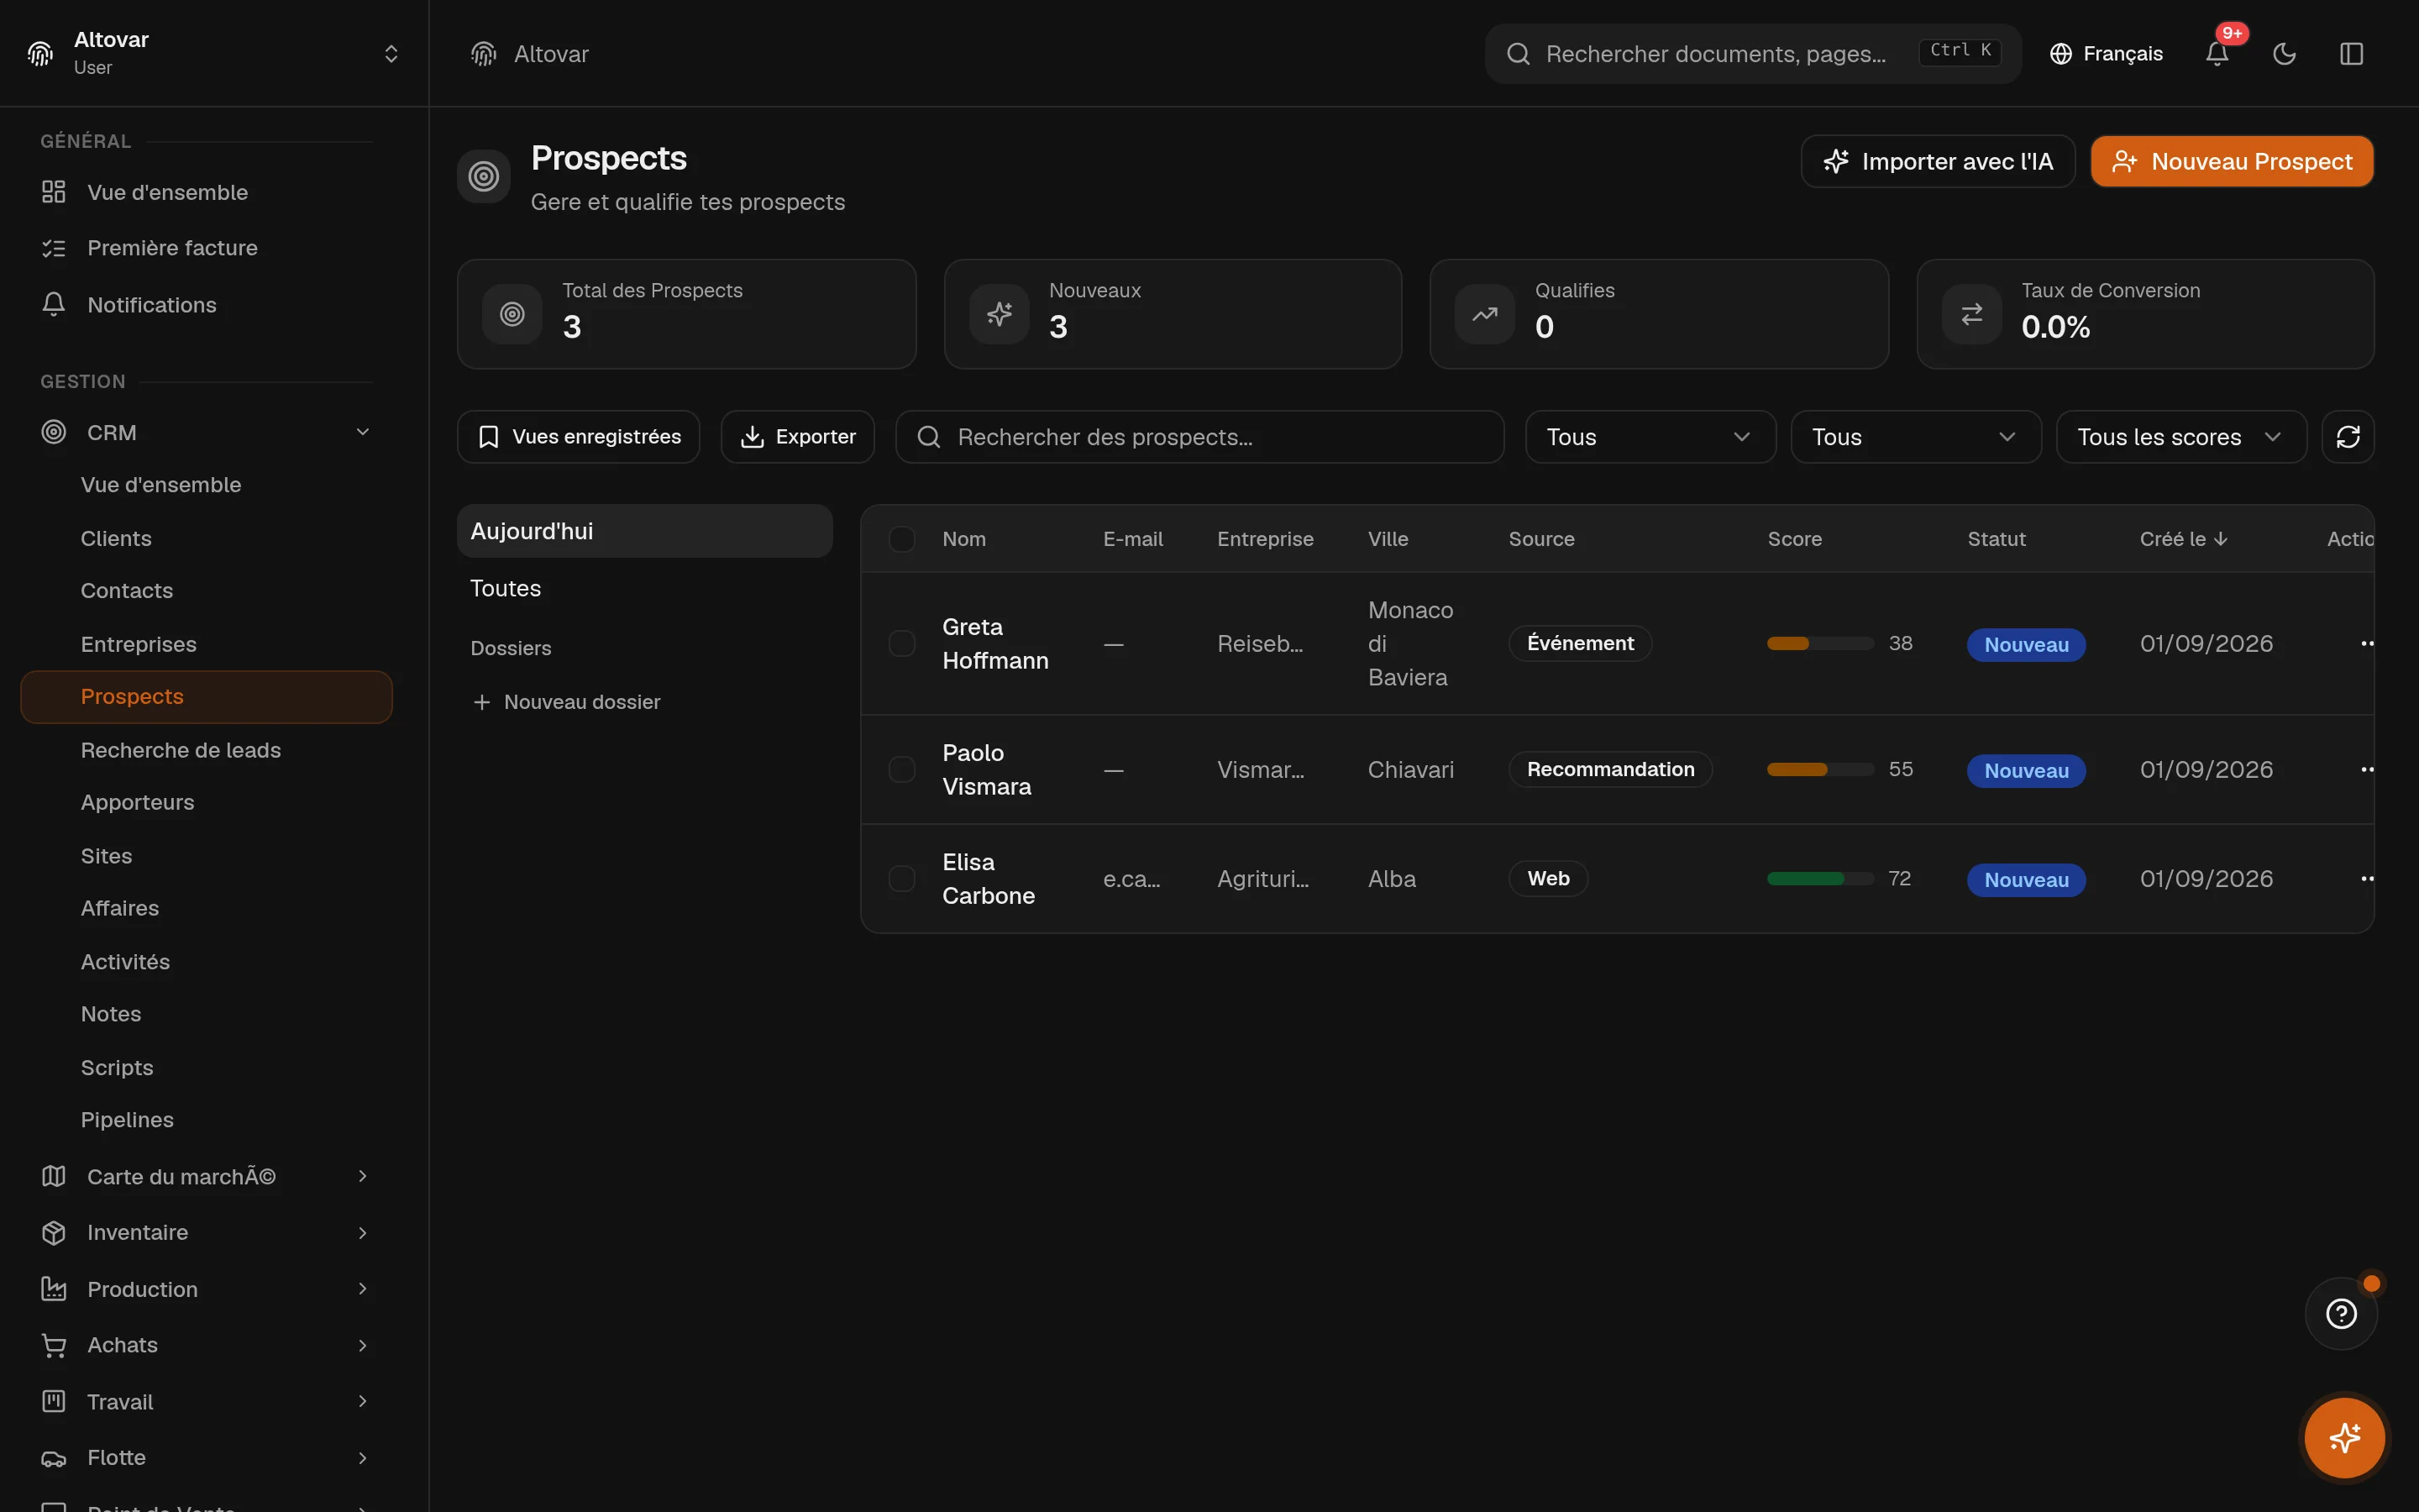Click the globe language icon
Screen dimensions: 2419x1512
click(2060, 54)
